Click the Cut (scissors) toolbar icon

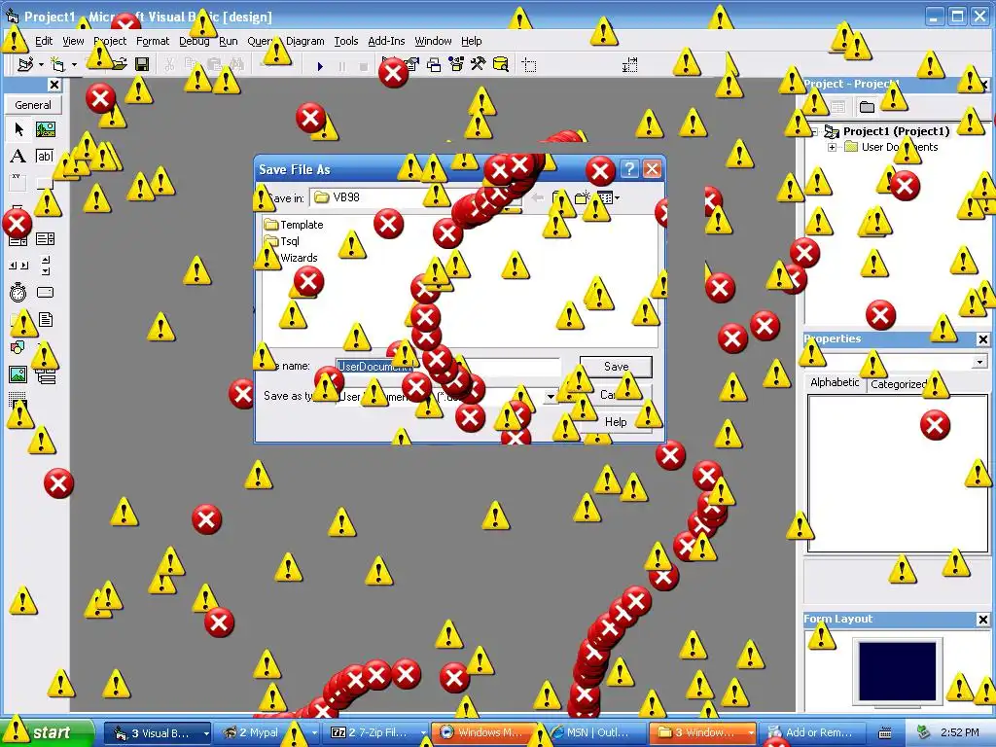(x=169, y=64)
